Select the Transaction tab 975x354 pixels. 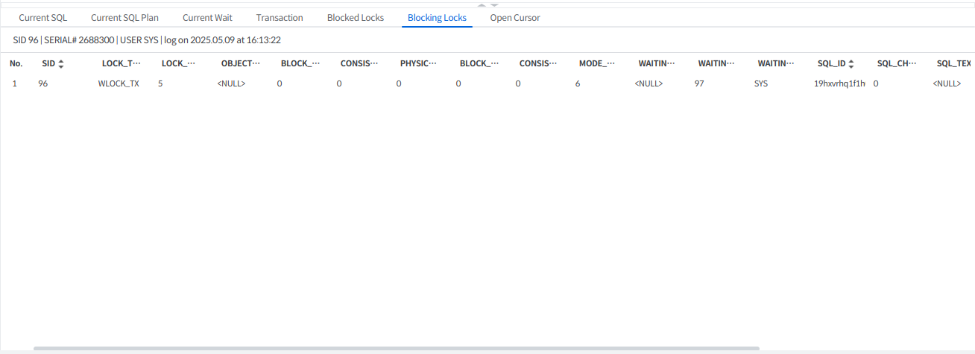click(x=280, y=17)
